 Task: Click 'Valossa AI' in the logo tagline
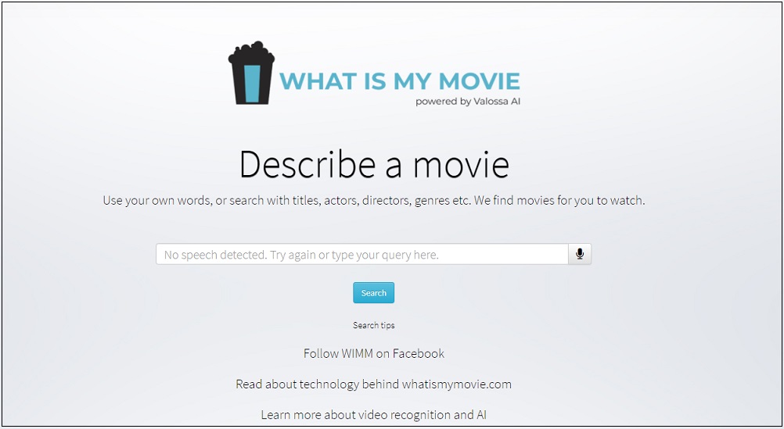pos(496,102)
